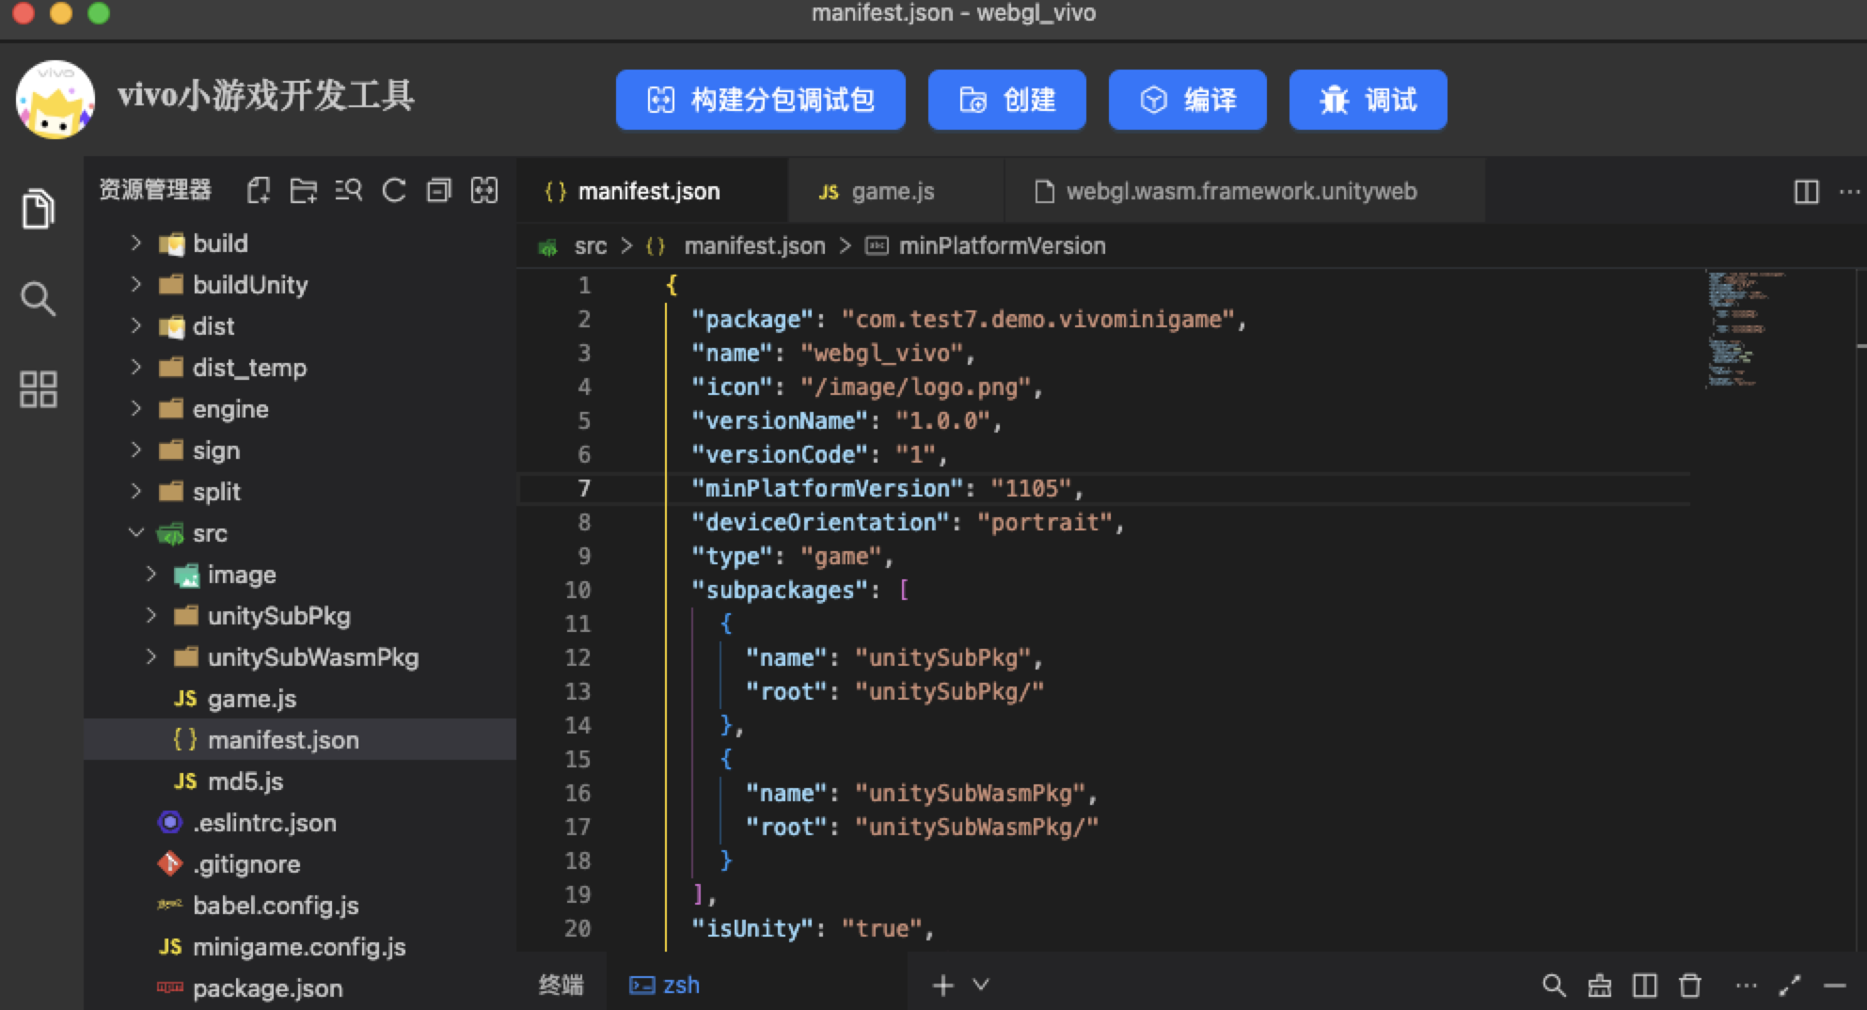Viewport: 1867px width, 1010px height.
Task: Expand the image folder
Action: tap(300, 575)
